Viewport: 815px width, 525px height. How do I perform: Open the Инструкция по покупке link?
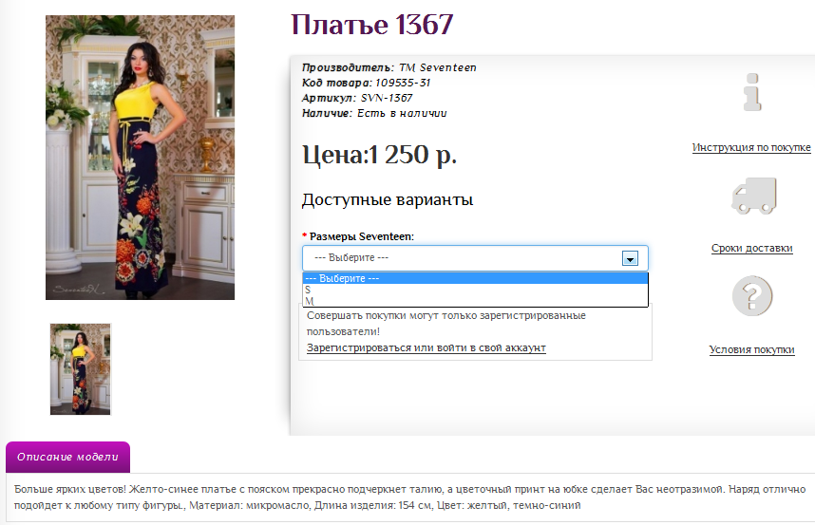[x=751, y=147]
